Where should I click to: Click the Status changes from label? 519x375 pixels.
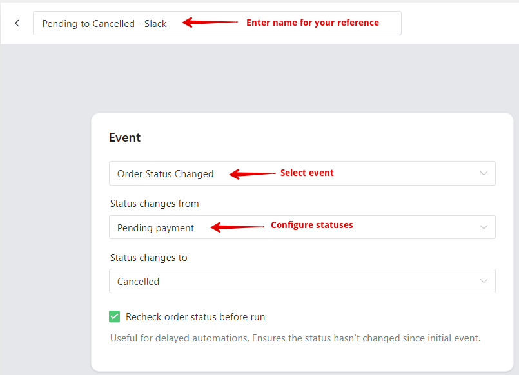154,204
